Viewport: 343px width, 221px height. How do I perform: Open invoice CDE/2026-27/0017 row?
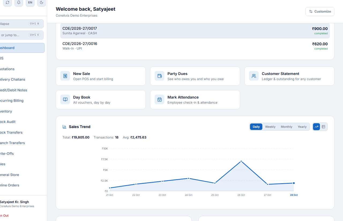pyautogui.click(x=195, y=31)
